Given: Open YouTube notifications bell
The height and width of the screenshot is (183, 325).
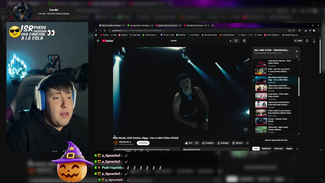Looking at the screenshot, I should pos(307,41).
